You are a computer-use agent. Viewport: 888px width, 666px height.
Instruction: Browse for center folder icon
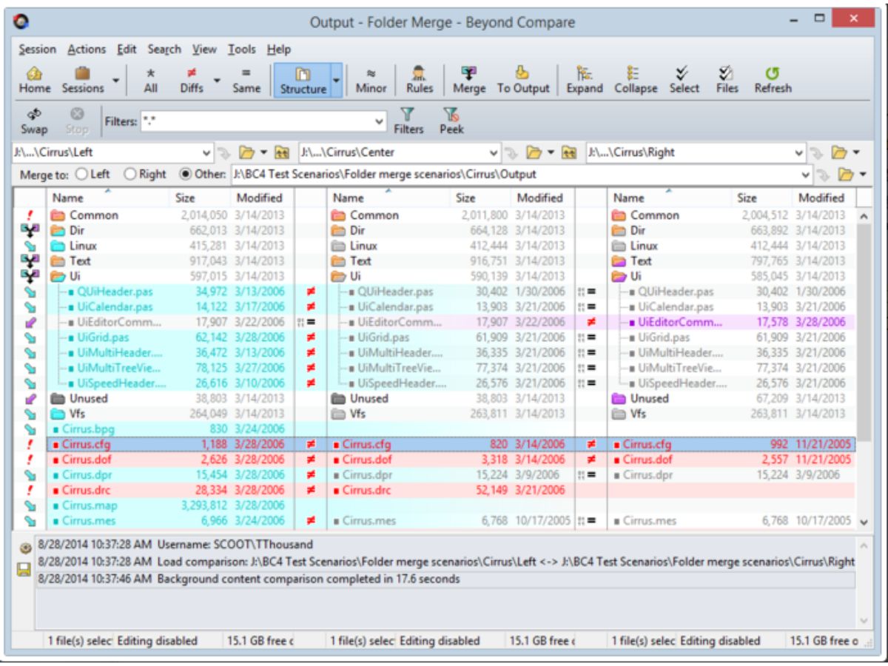(x=534, y=153)
